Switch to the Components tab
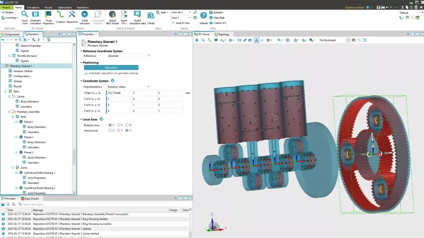Screen dimensions: 424x238 (10, 34)
